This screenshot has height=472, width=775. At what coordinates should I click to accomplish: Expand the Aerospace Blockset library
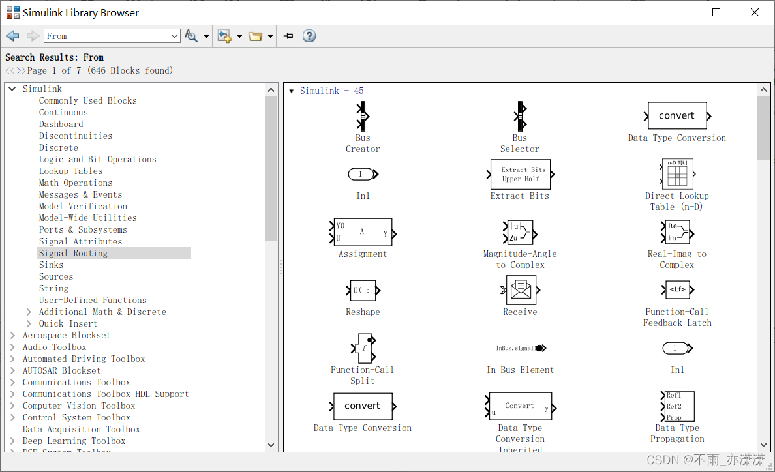pos(12,335)
